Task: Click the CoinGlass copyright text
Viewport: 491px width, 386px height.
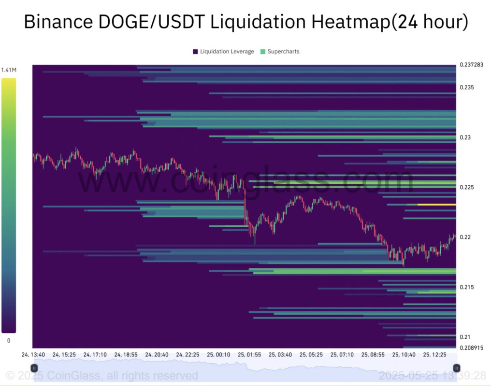Action: tap(102, 375)
